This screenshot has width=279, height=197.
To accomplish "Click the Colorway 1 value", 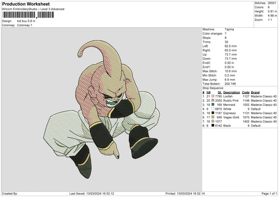I will [25, 25].
